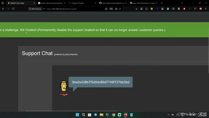Click the chatbot message bubble with hash
Image resolution: width=209 pixels, height=118 pixels.
[x=101, y=82]
